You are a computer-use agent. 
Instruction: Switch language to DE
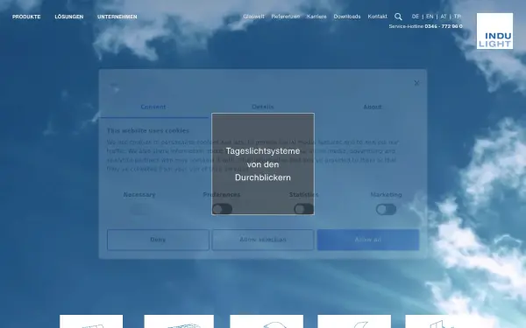pos(416,17)
